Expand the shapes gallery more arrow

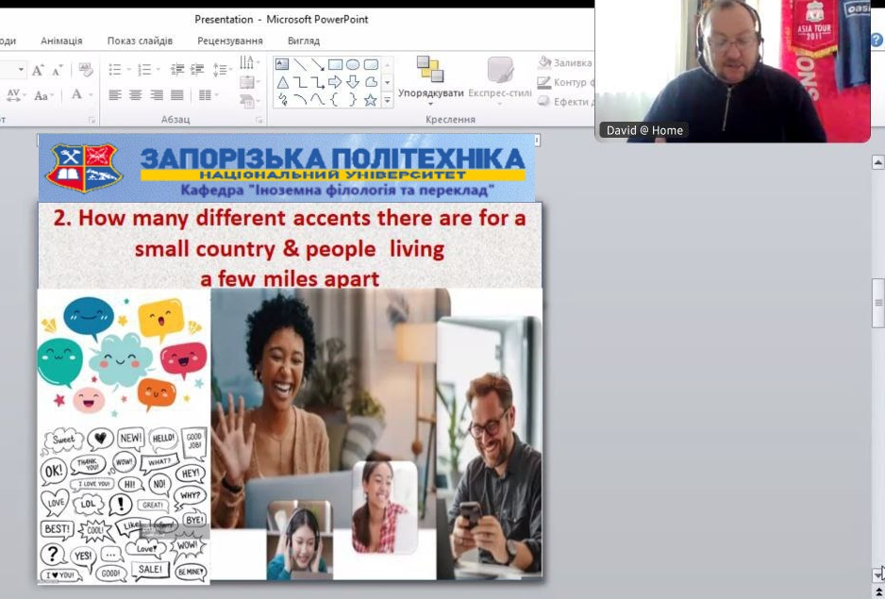pos(387,100)
